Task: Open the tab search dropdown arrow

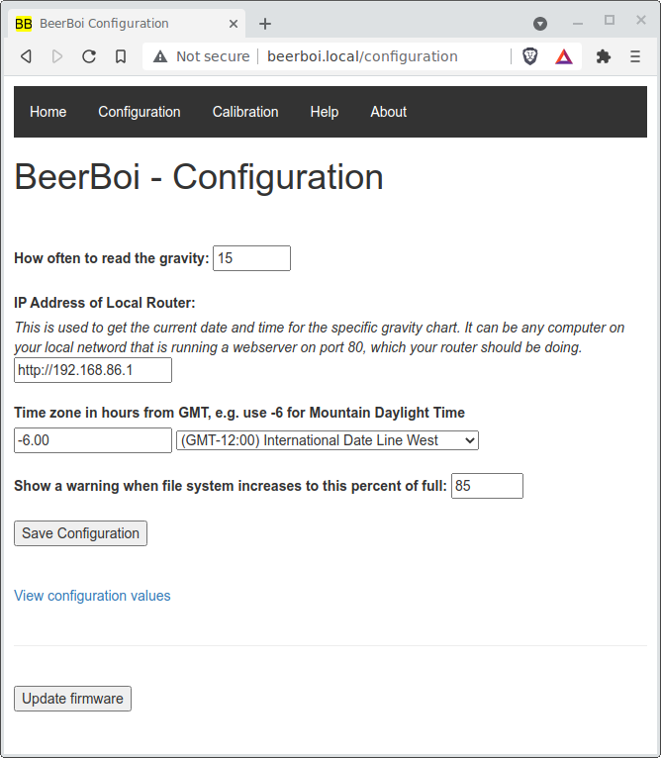Action: (540, 24)
